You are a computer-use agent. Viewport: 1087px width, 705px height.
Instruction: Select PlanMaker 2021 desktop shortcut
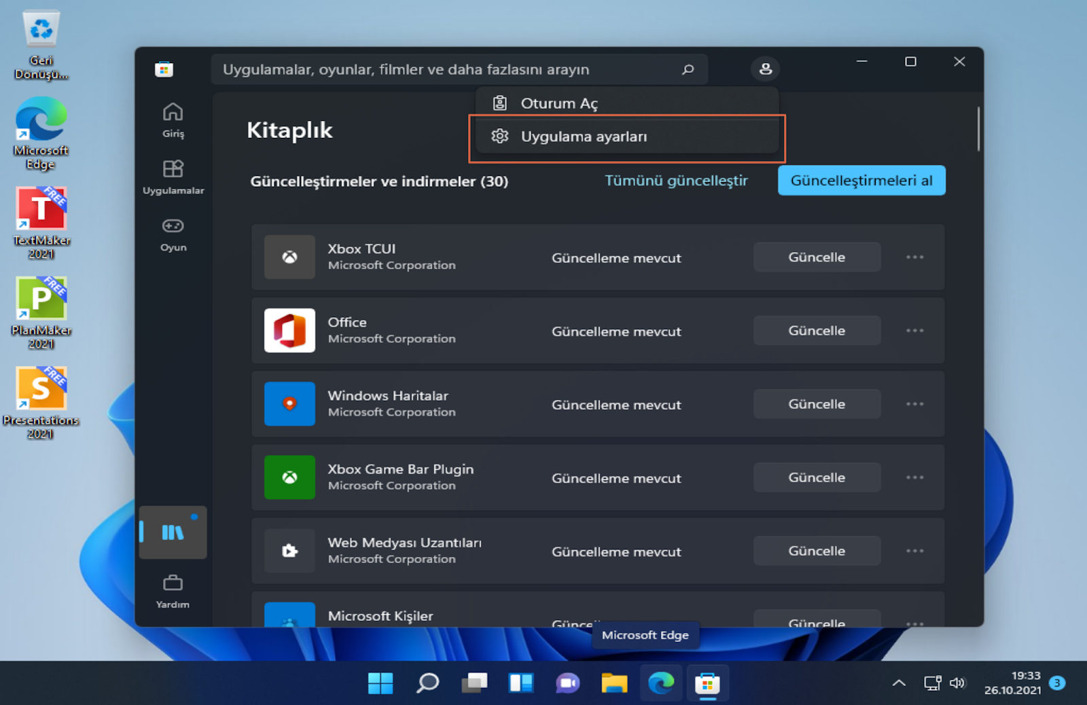click(x=41, y=313)
